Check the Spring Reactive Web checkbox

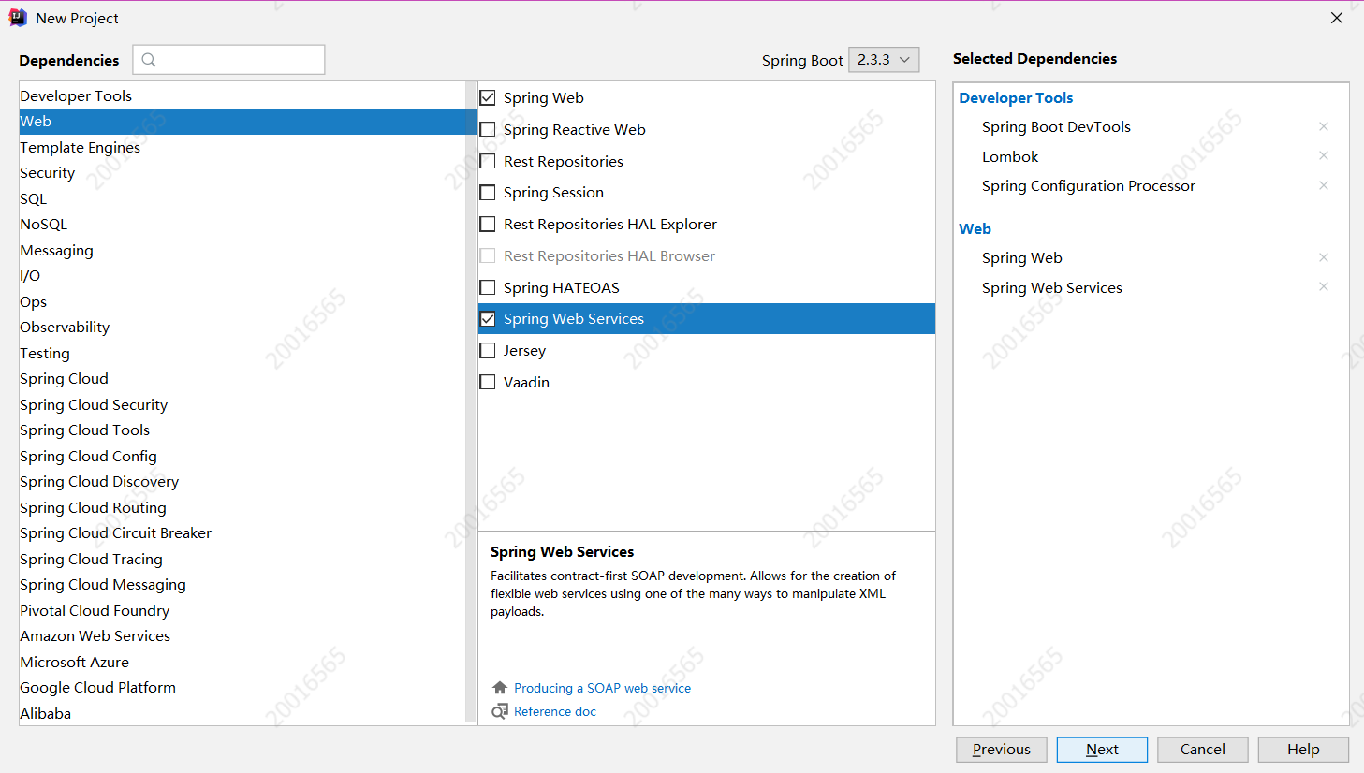[488, 129]
